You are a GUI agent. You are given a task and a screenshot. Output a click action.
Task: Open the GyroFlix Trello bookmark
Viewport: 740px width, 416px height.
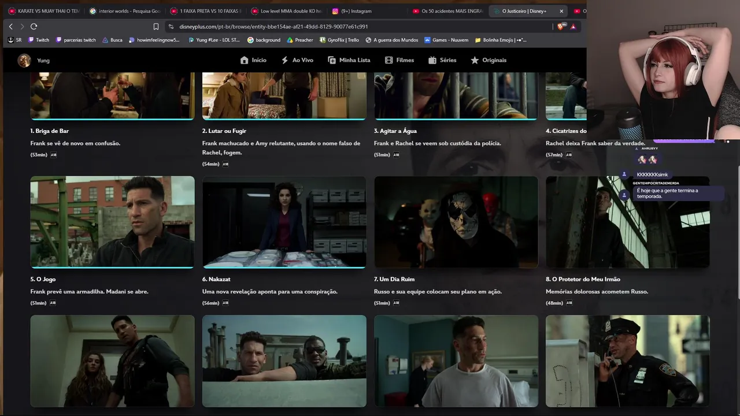339,40
